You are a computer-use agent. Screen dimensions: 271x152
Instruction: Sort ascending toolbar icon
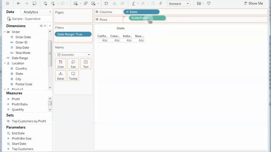[114, 3]
